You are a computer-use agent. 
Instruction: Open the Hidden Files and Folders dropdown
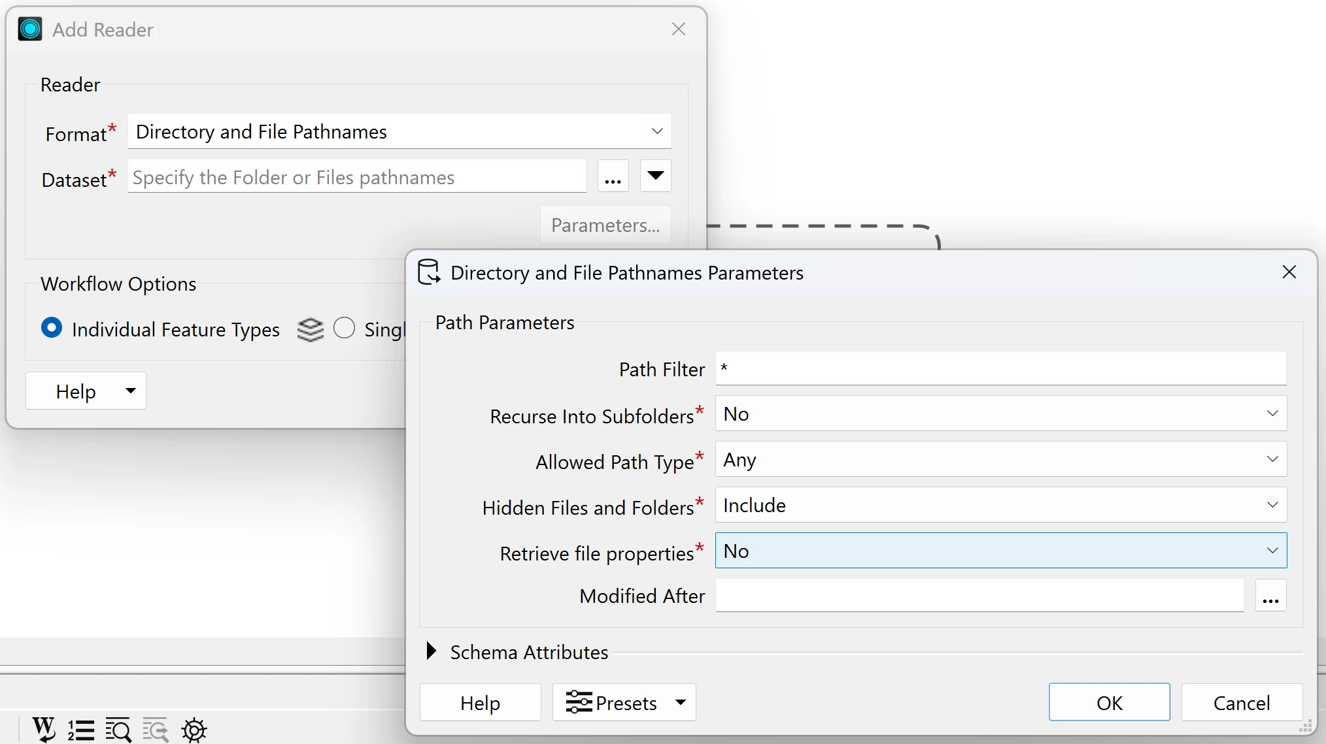[1000, 505]
